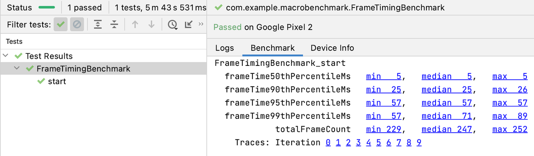Collapse the FrameTimingBenchmark node
The width and height of the screenshot is (534, 156).
point(17,68)
